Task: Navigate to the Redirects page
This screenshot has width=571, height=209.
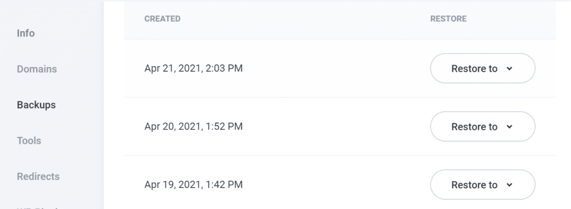Action: pyautogui.click(x=38, y=176)
